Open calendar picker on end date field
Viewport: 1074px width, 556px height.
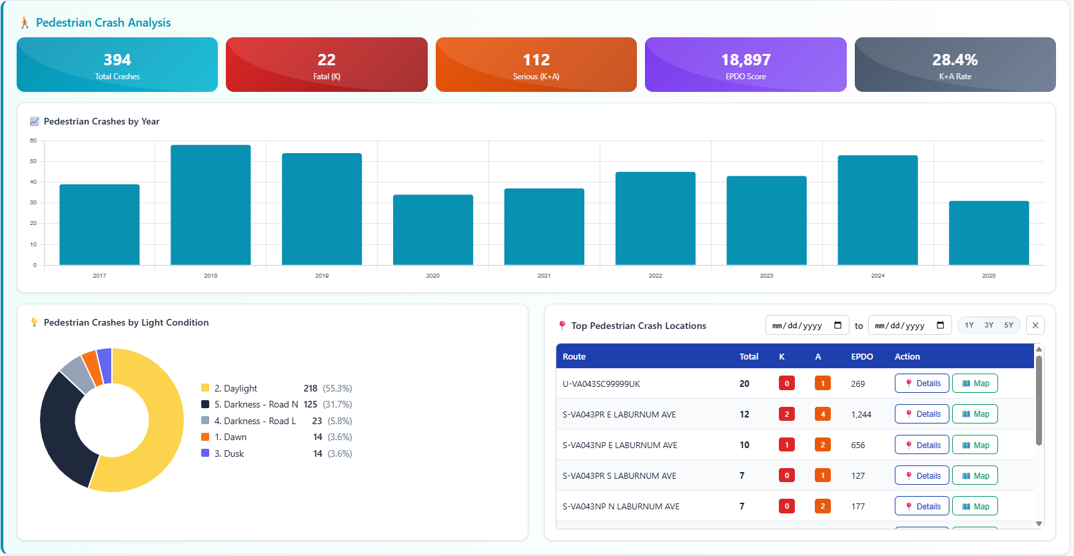point(940,326)
